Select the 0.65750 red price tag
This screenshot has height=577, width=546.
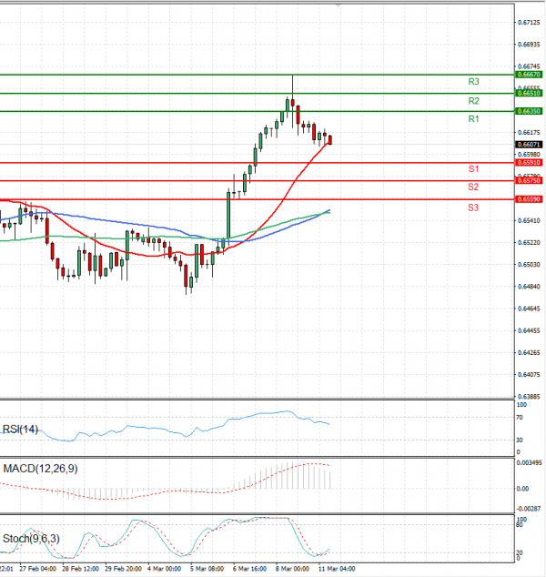528,181
